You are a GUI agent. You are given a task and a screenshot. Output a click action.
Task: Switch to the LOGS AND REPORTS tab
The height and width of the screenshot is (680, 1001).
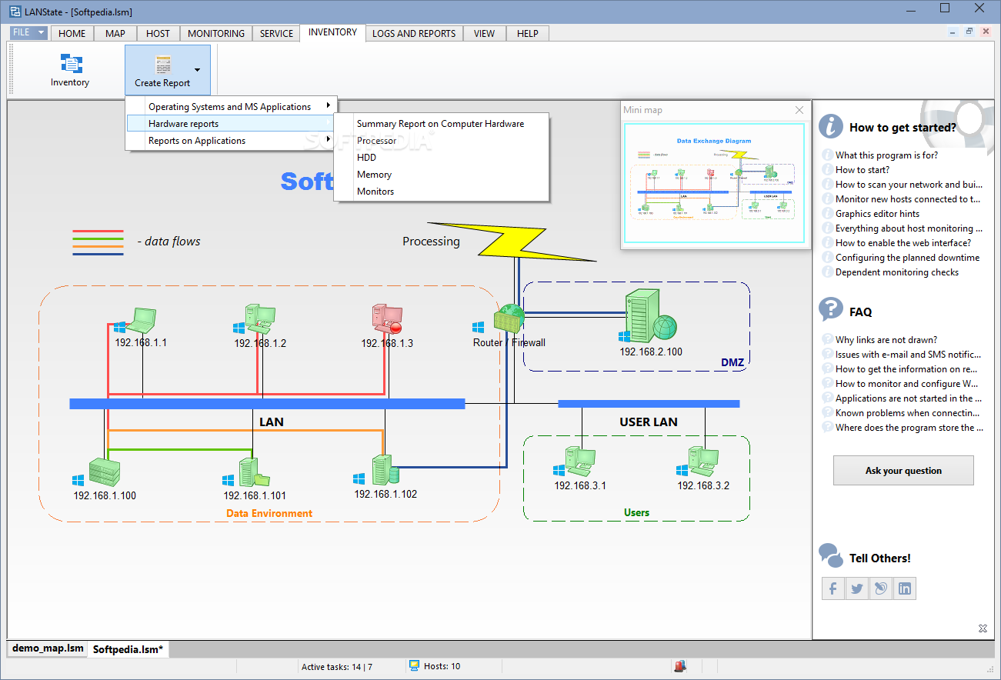(414, 33)
